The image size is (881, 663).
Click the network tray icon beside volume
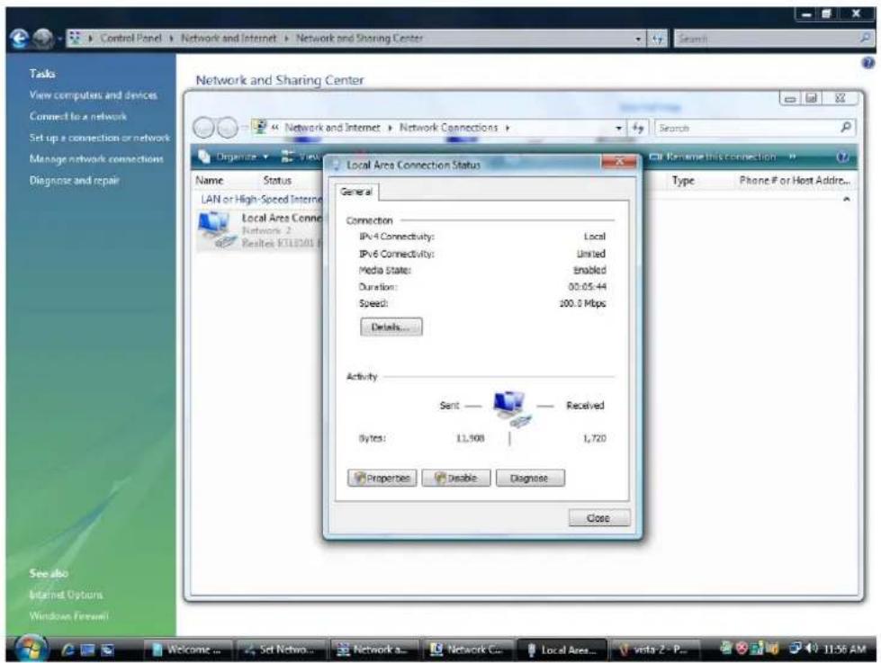[795, 649]
